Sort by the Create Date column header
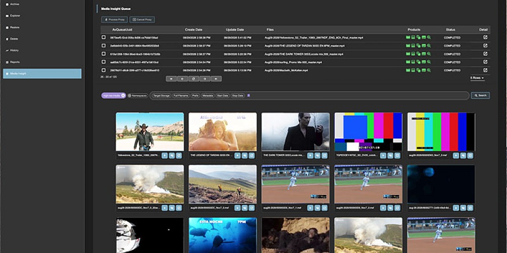This screenshot has height=253, width=507. (193, 30)
